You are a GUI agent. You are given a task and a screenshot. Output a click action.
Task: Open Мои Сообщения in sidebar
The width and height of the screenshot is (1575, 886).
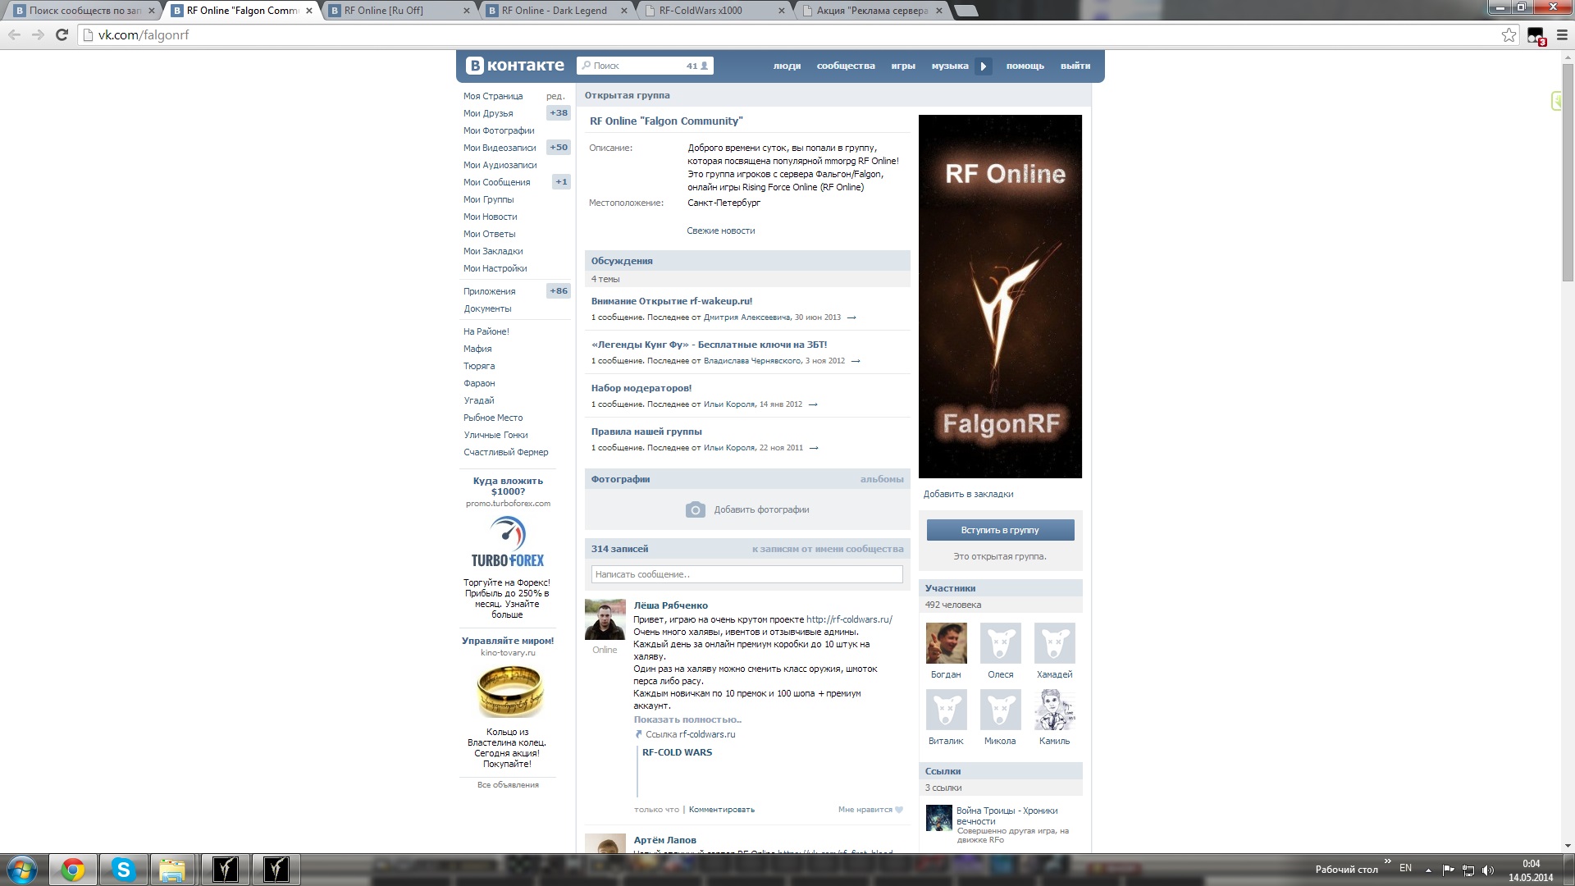click(496, 182)
